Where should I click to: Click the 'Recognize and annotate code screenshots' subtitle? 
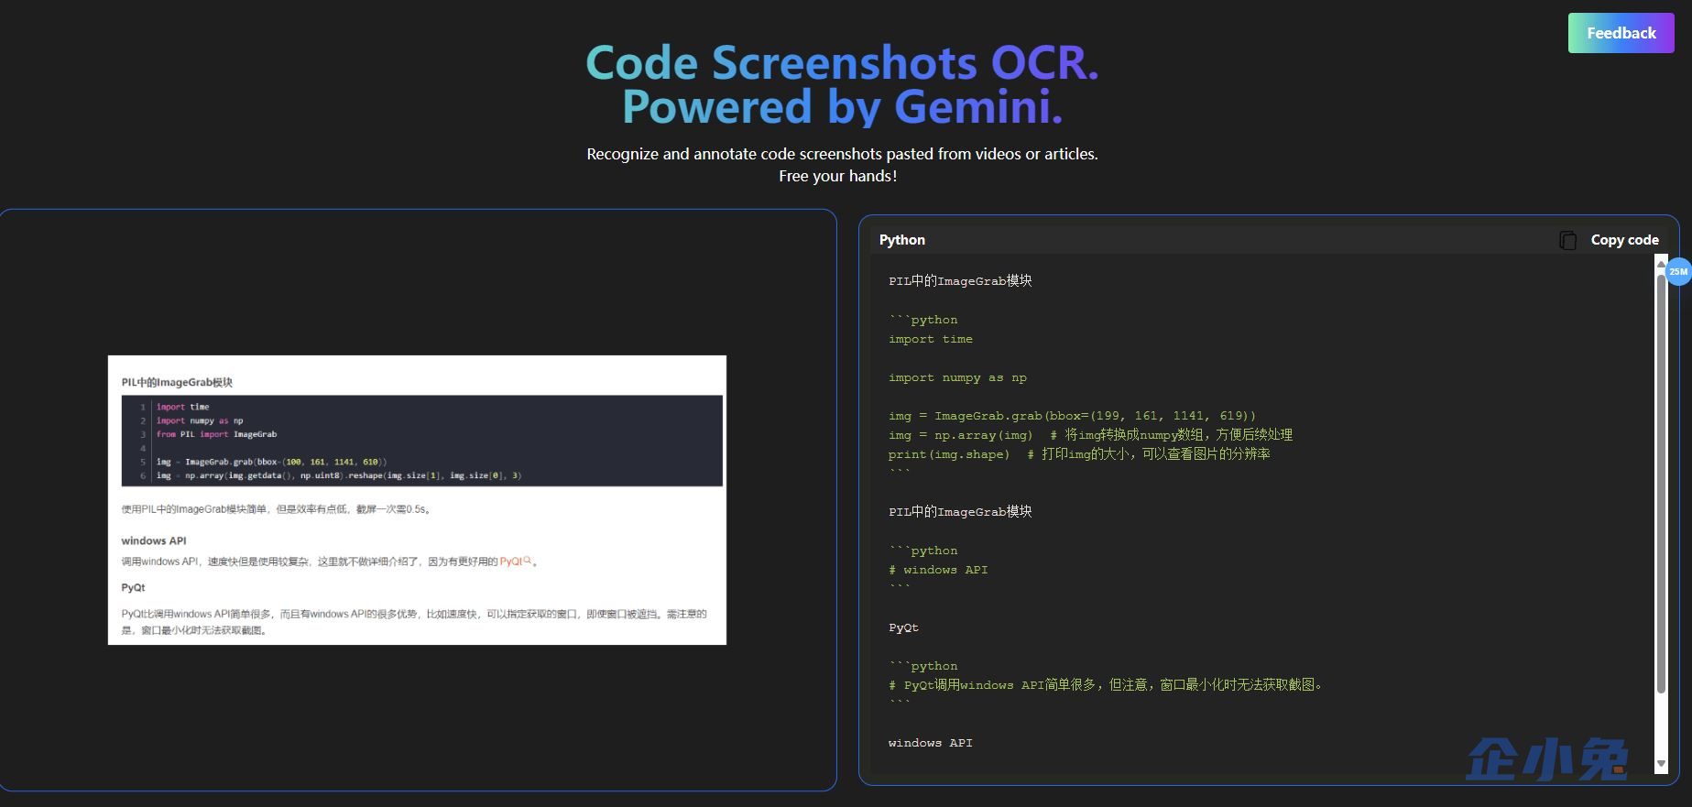click(x=842, y=154)
